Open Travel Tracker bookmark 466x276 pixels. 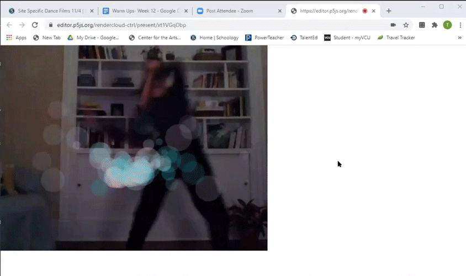click(x=396, y=38)
